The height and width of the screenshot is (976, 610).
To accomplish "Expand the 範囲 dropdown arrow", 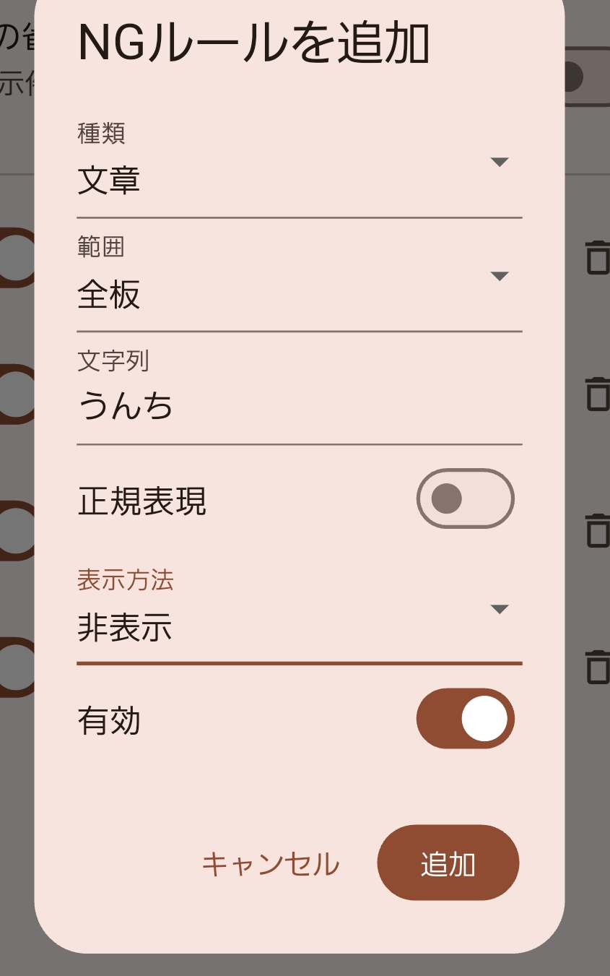I will click(500, 276).
